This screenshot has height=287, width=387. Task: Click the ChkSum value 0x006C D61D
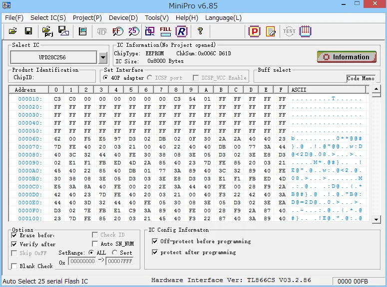click(214, 53)
